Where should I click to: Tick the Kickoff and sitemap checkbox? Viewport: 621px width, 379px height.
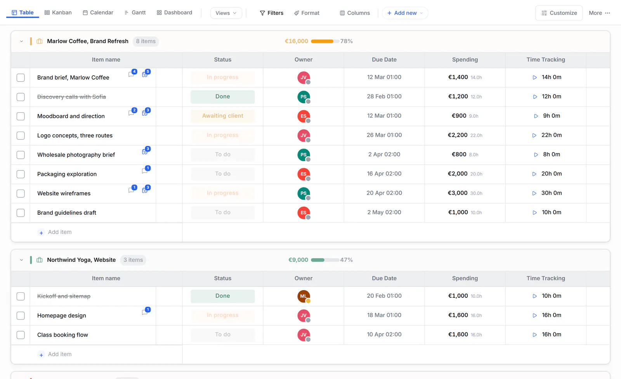[x=21, y=296]
